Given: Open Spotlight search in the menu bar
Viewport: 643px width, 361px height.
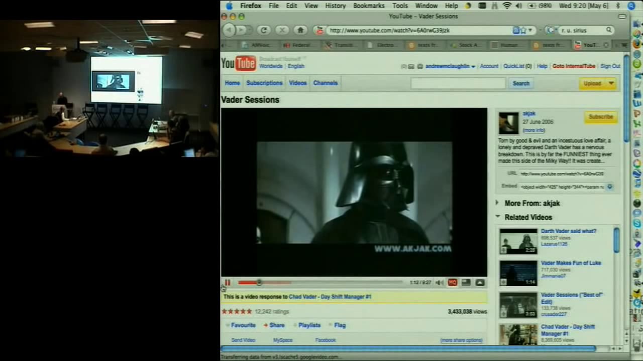Looking at the screenshot, I should point(631,6).
